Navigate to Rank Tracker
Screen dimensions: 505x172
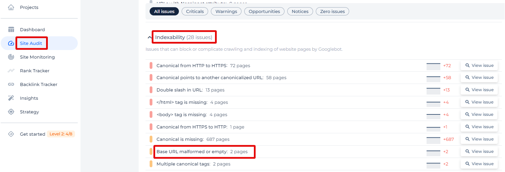pyautogui.click(x=35, y=71)
